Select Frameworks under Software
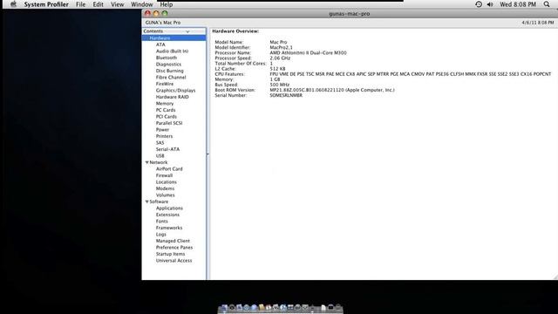The width and height of the screenshot is (558, 314). point(168,228)
